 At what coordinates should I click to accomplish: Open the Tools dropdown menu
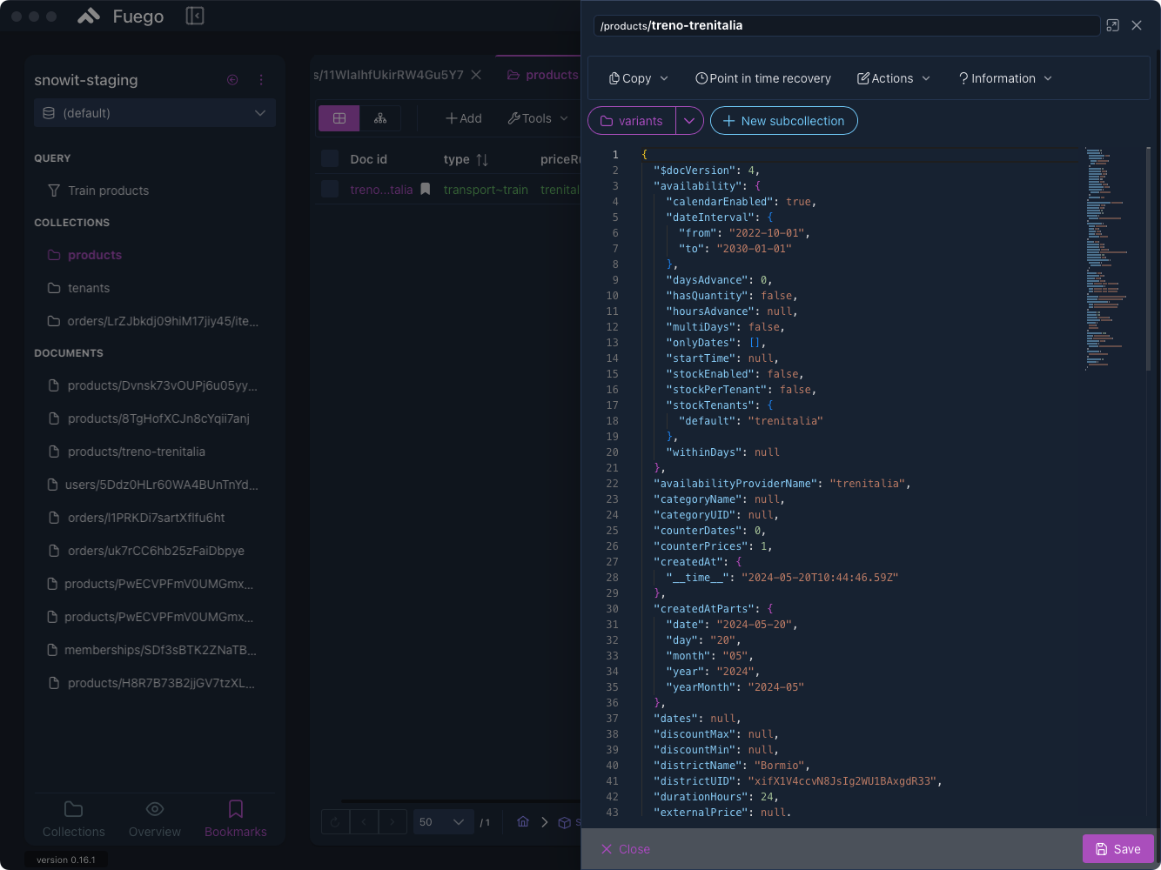coord(538,118)
